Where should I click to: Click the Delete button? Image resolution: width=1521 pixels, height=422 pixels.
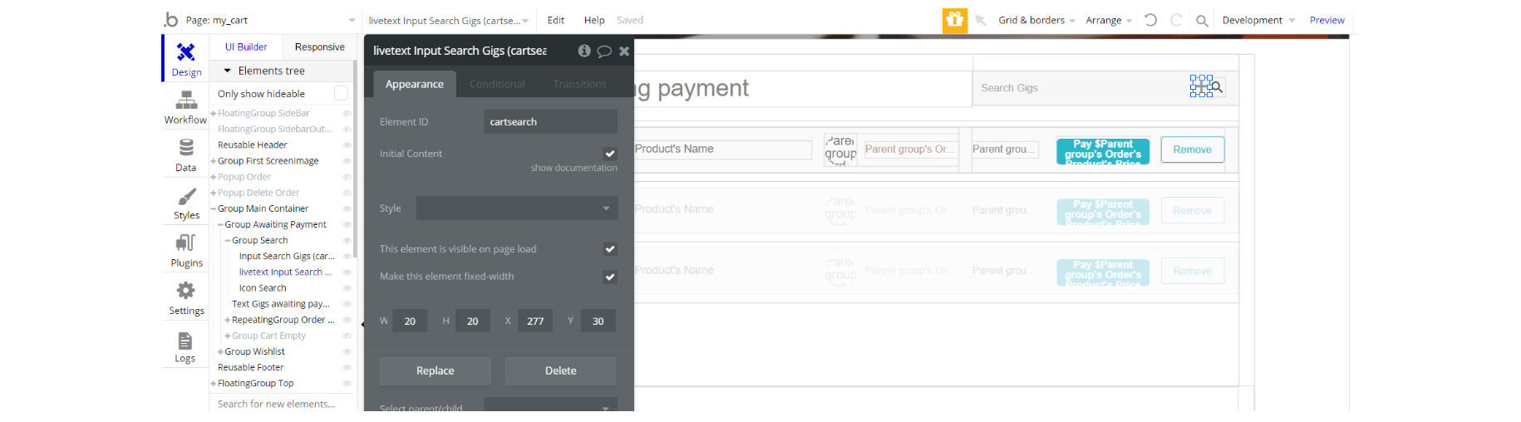click(x=561, y=370)
